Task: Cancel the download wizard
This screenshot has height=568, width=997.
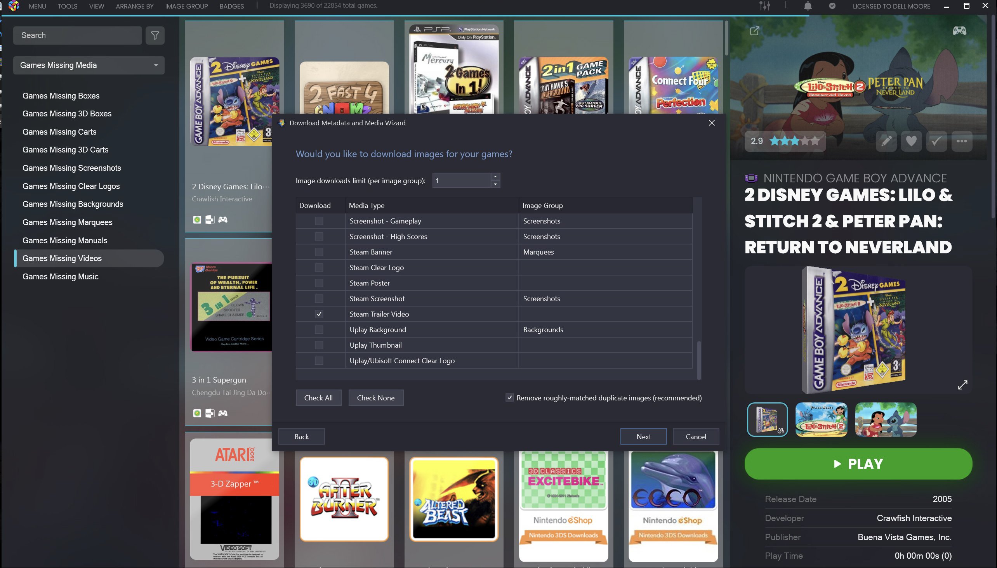Action: [696, 436]
